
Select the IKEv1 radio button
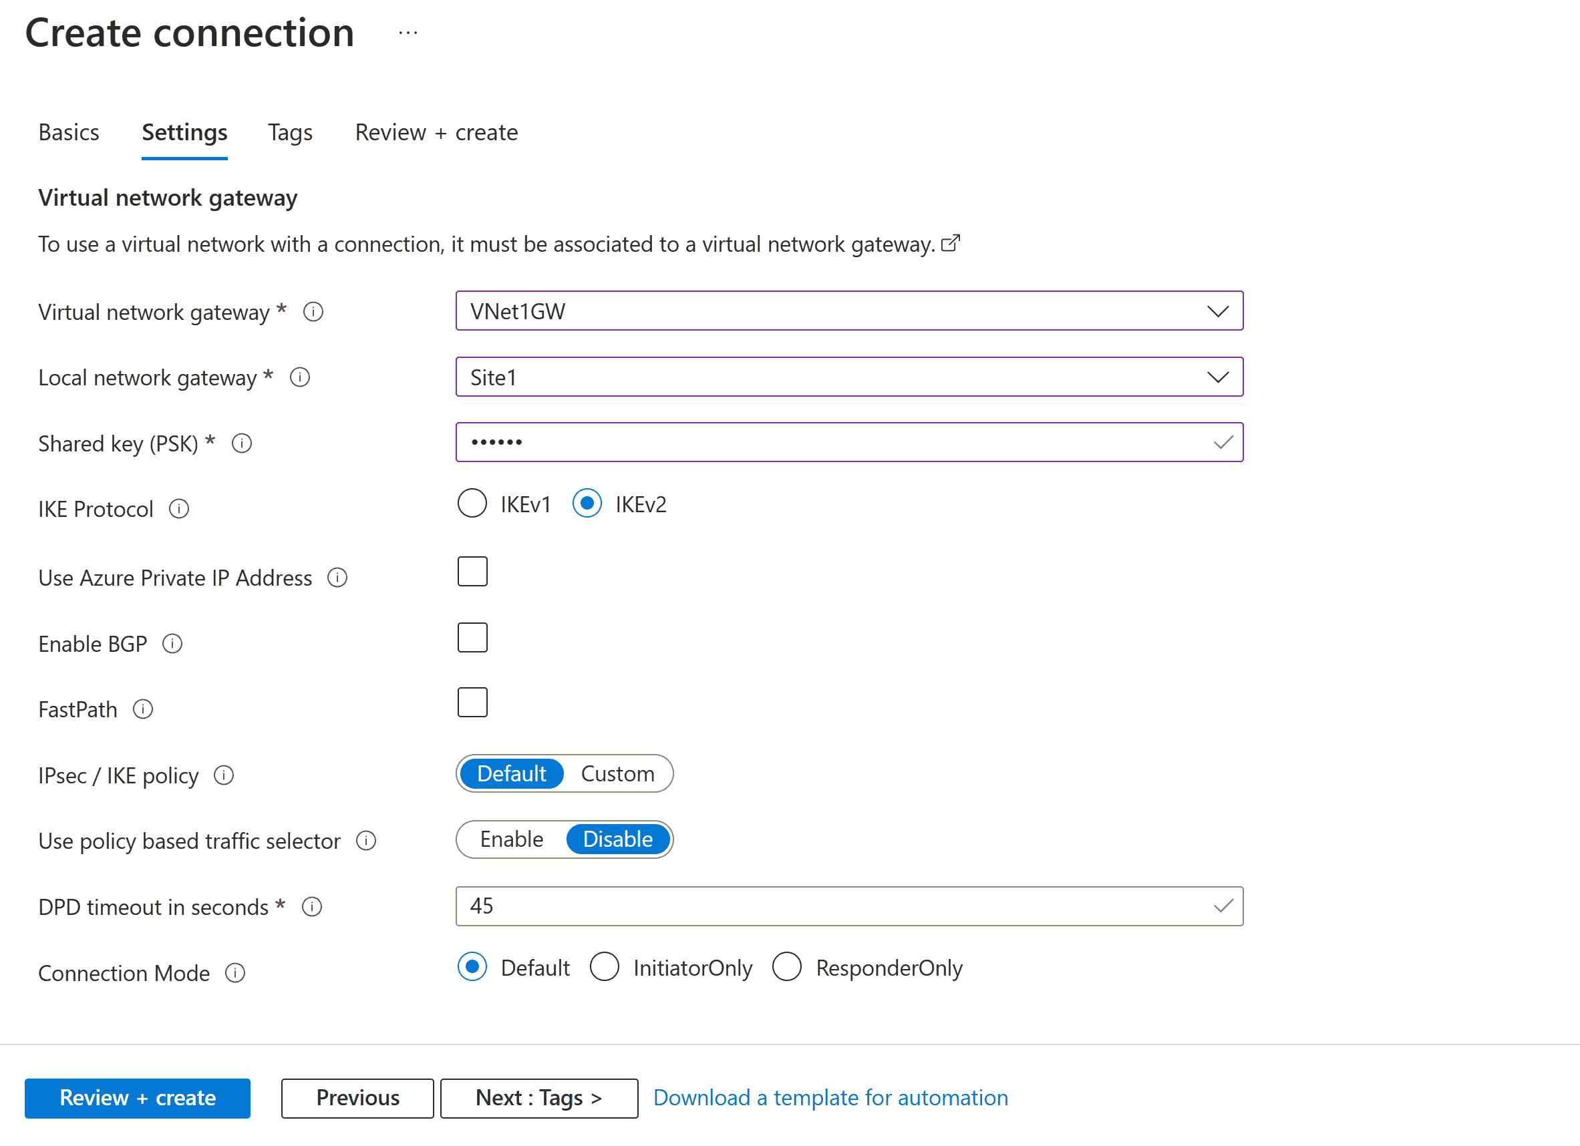point(472,503)
